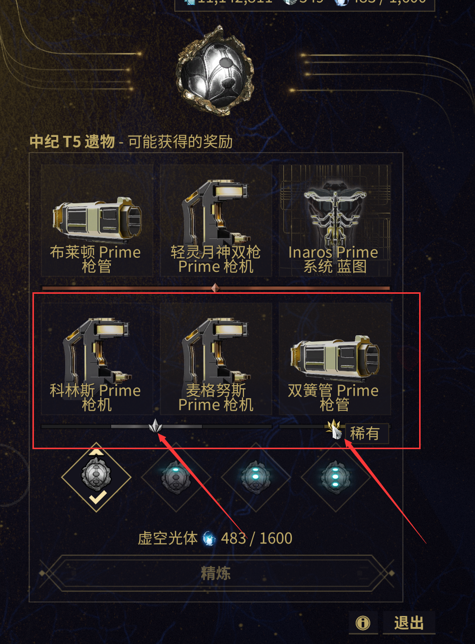Click the void traces icon near 483 / 1600
Image resolution: width=475 pixels, height=644 pixels.
tap(210, 539)
